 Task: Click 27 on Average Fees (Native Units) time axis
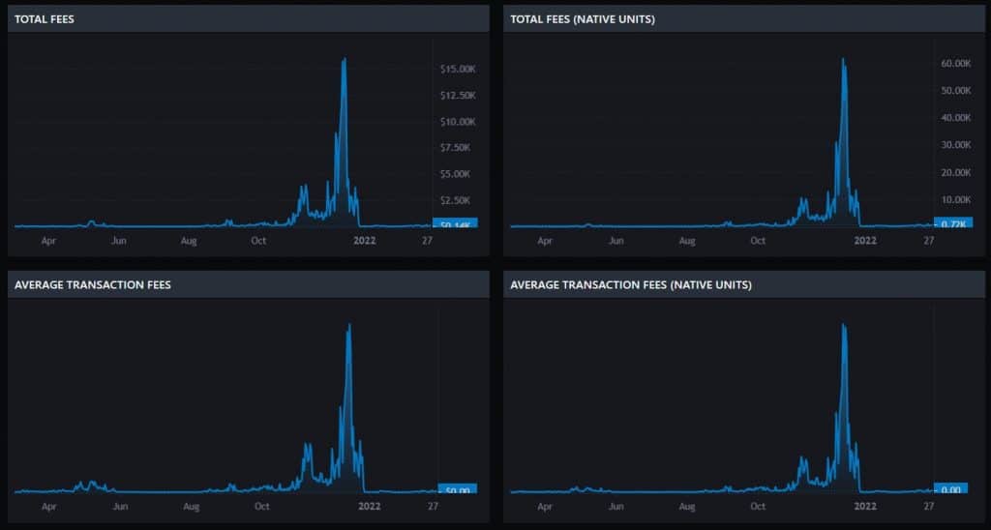click(928, 506)
